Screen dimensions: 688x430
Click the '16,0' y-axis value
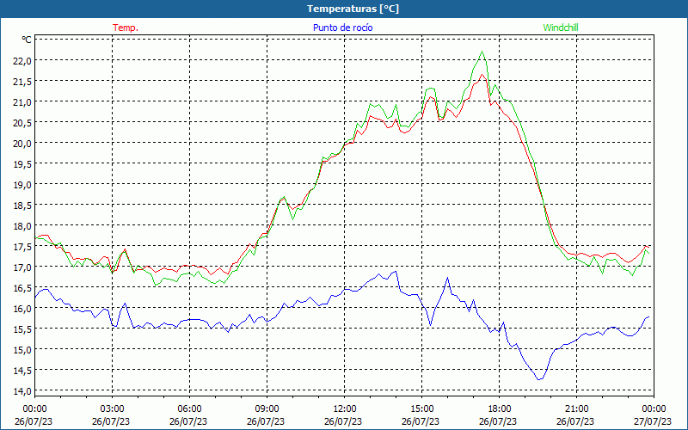pos(22,309)
